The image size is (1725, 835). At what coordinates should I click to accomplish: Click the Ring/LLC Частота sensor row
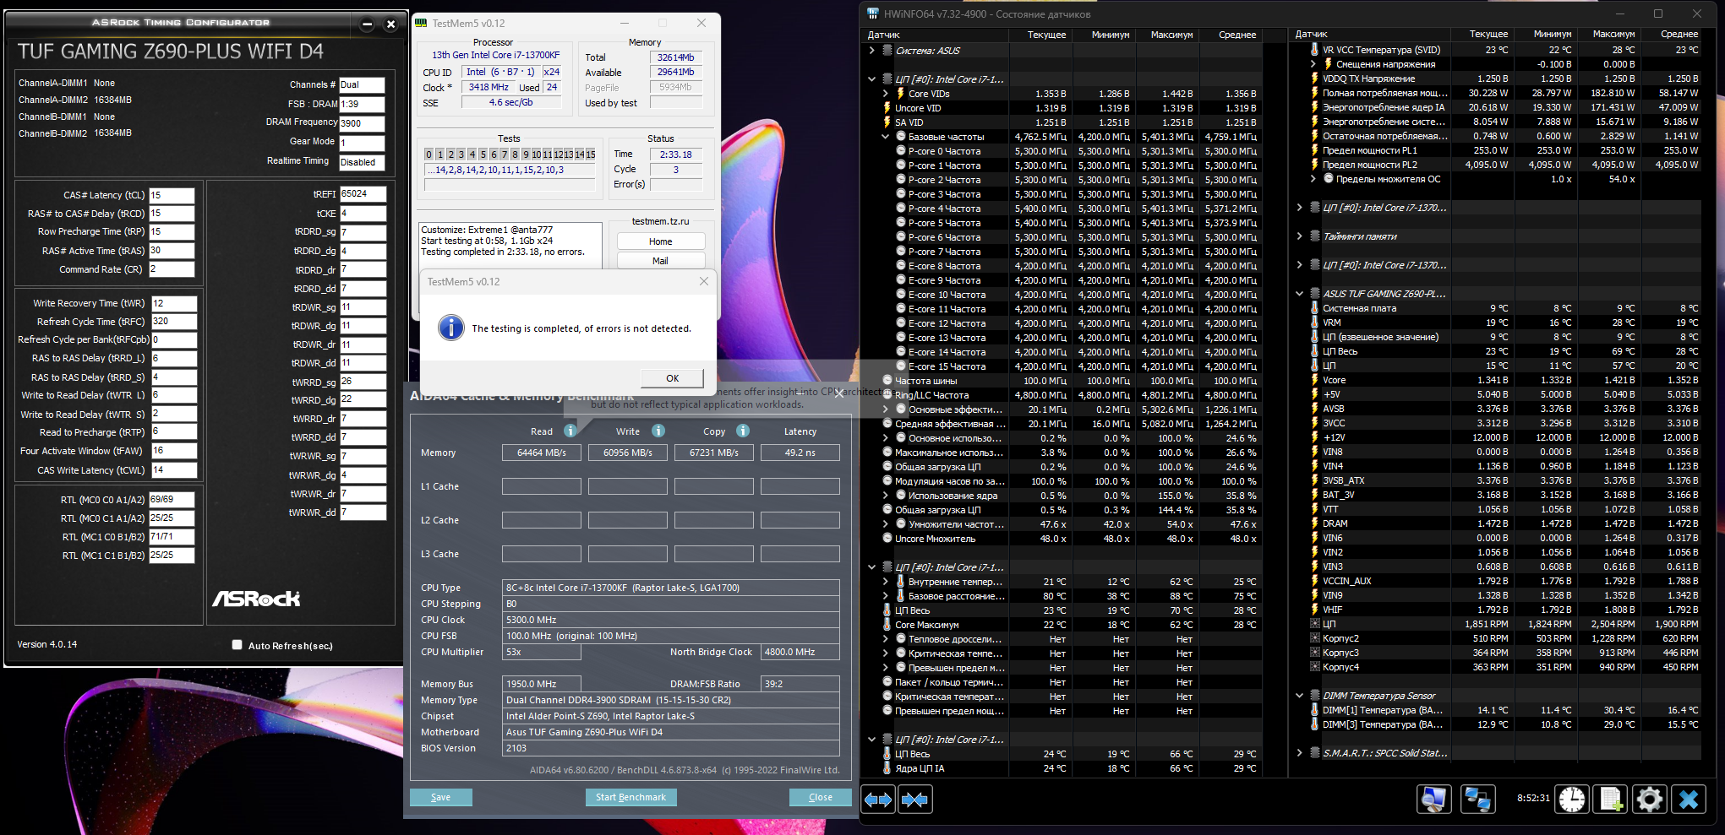click(x=1063, y=395)
